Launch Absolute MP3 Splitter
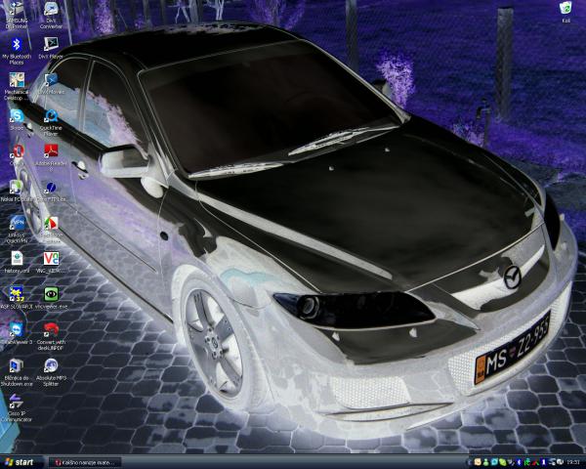Screen dimensions: 586x469 [51, 365]
